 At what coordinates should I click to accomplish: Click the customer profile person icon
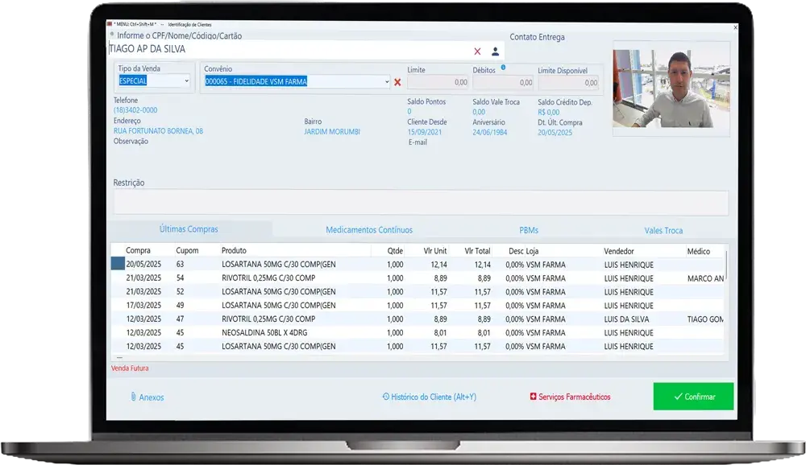click(x=496, y=51)
